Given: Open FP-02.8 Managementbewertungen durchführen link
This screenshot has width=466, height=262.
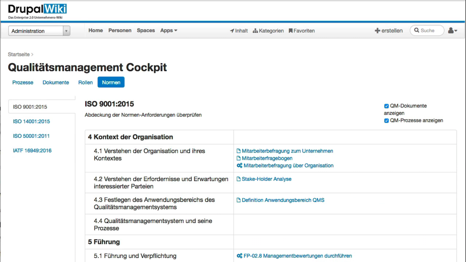Looking at the screenshot, I should pos(297,256).
